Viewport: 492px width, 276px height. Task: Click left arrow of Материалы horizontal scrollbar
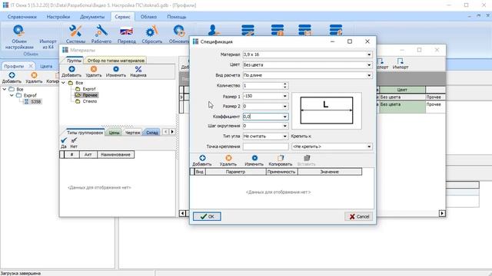pos(182,213)
